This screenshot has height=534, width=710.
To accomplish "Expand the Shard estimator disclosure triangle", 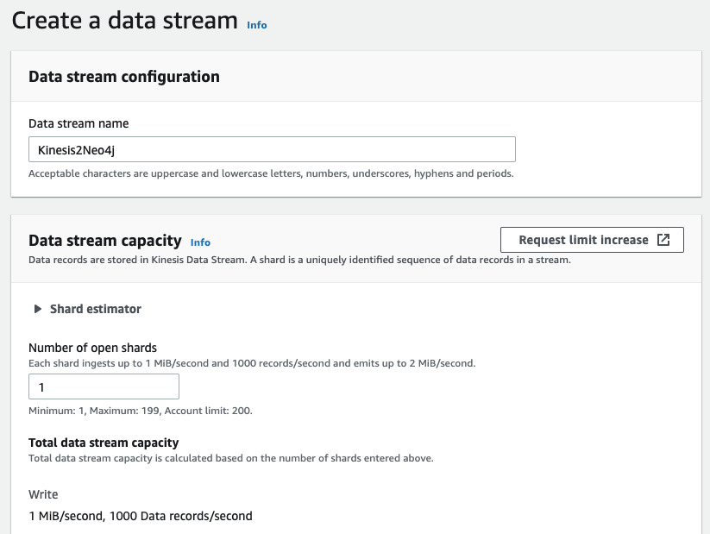I will pos(38,309).
